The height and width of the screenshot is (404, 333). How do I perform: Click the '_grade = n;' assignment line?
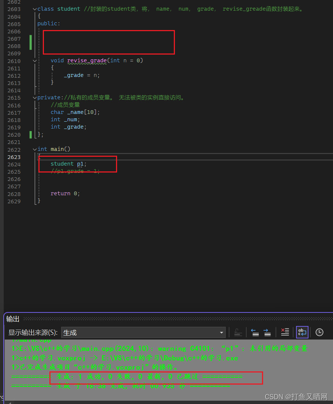[x=82, y=75]
